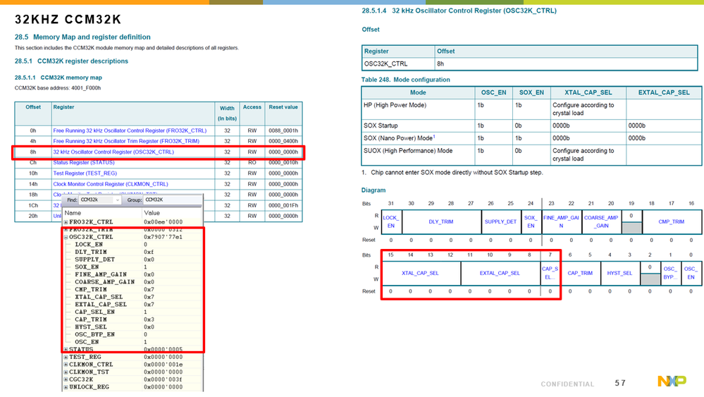Expand the STATUS tree node

coord(66,349)
